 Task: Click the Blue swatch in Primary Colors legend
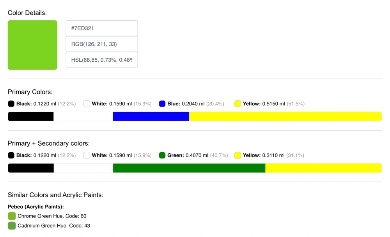[162, 104]
